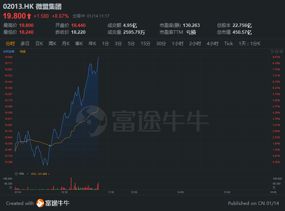The image size is (285, 211).
Task: Select the 季K chart tab
Action: [x=79, y=44]
